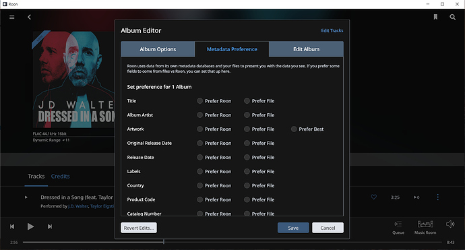Select Prefer File for Release Date
The image size is (465, 250).
pos(247,157)
